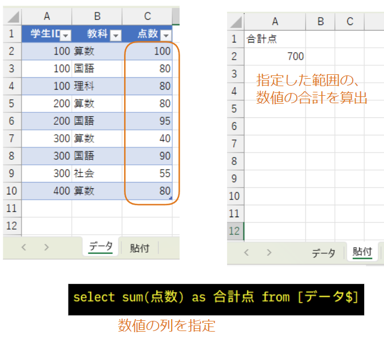Viewport: 384px width, 339px height.
Task: Switch to 貼付 tab in right workbook
Action: point(362,252)
